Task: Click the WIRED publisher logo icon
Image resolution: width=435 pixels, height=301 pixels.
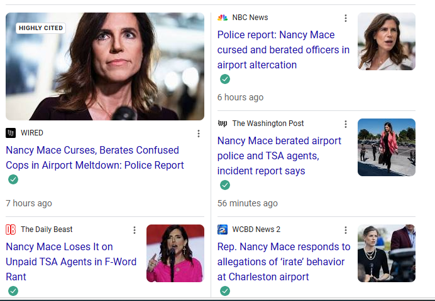Action: (11, 133)
